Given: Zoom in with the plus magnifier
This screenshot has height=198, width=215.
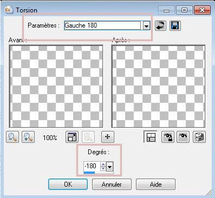Looking at the screenshot, I should (x=28, y=137).
